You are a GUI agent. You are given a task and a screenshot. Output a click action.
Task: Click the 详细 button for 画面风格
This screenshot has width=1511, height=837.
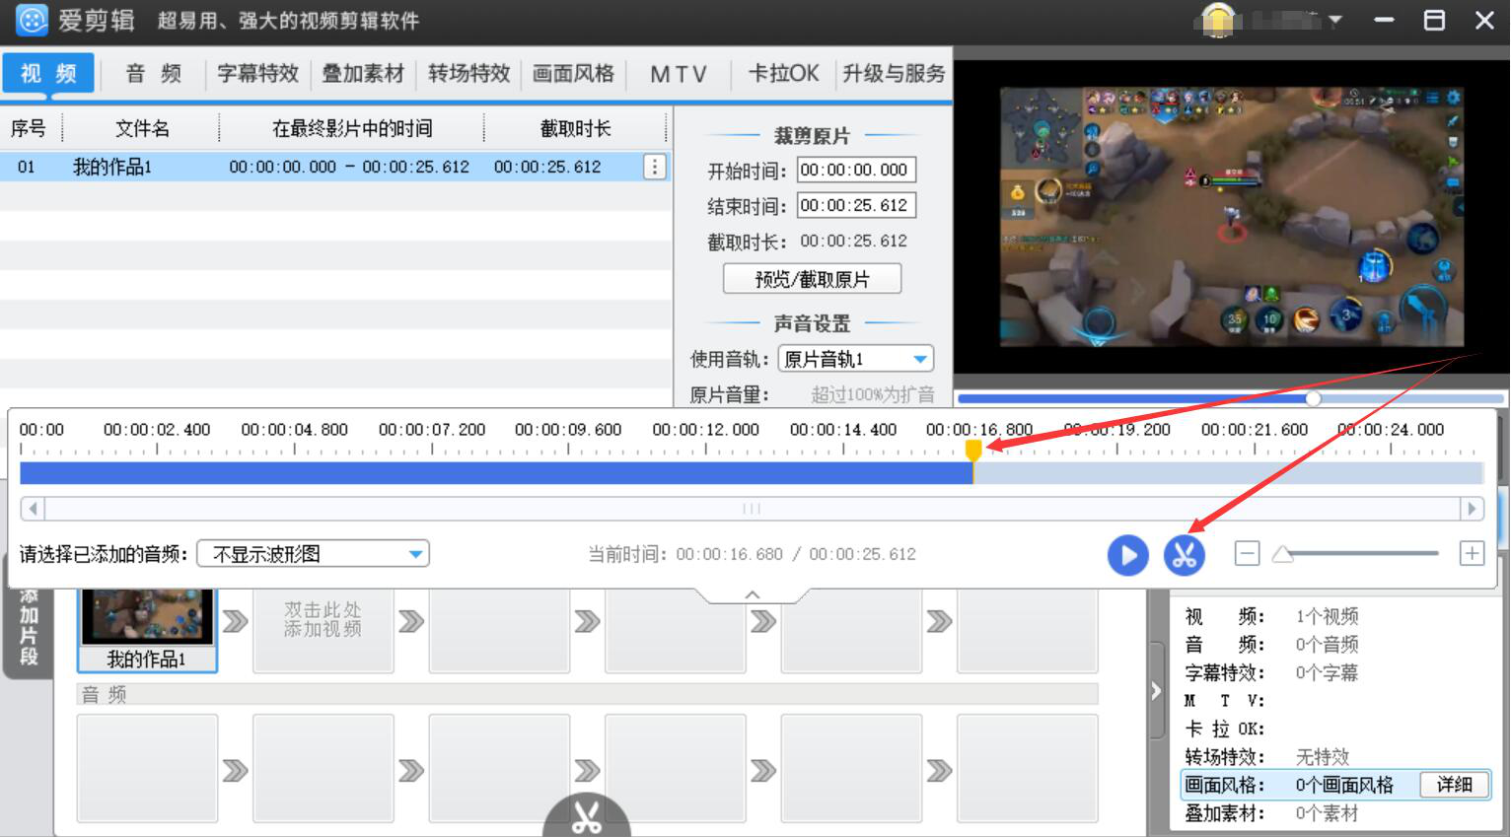coord(1454,785)
